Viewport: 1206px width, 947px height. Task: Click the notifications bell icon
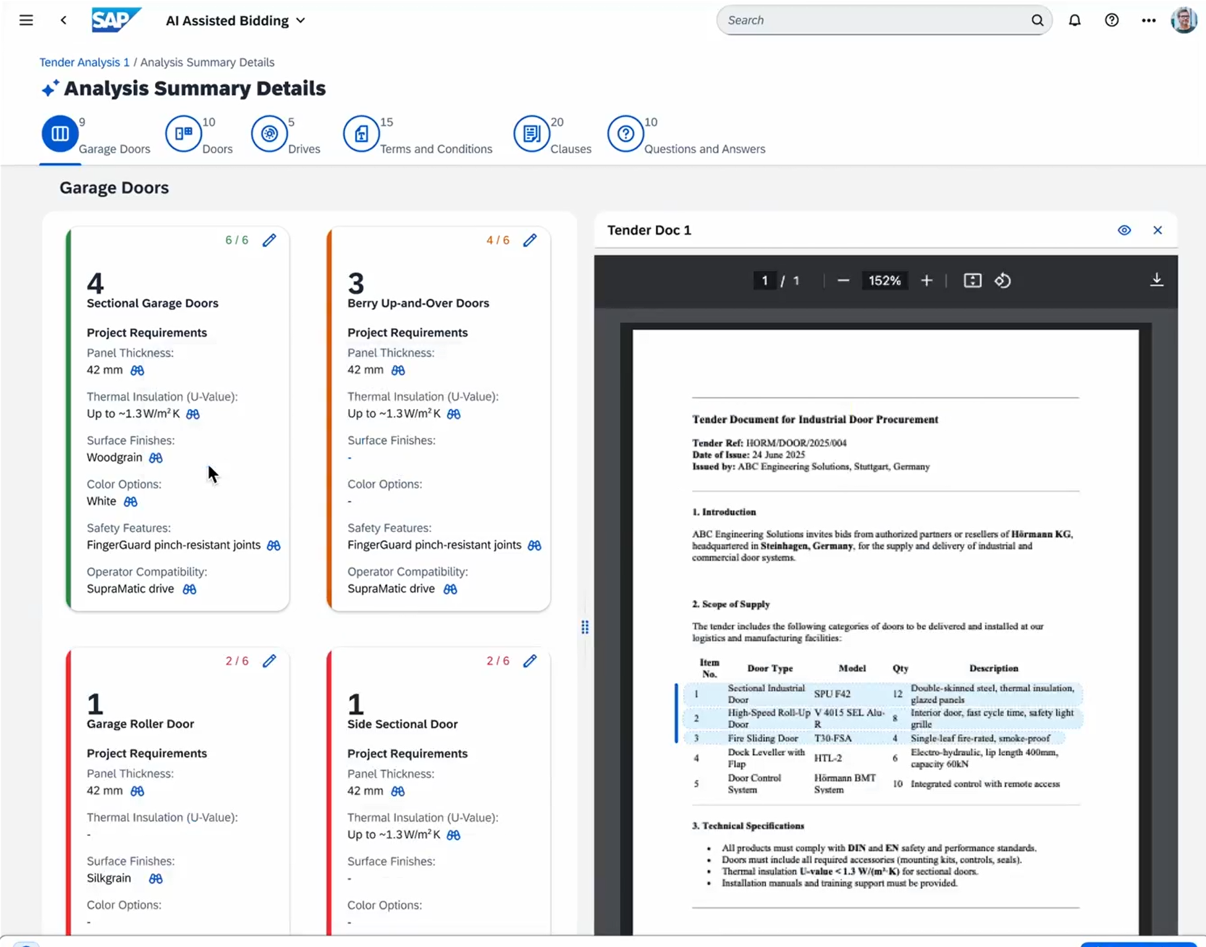point(1074,20)
